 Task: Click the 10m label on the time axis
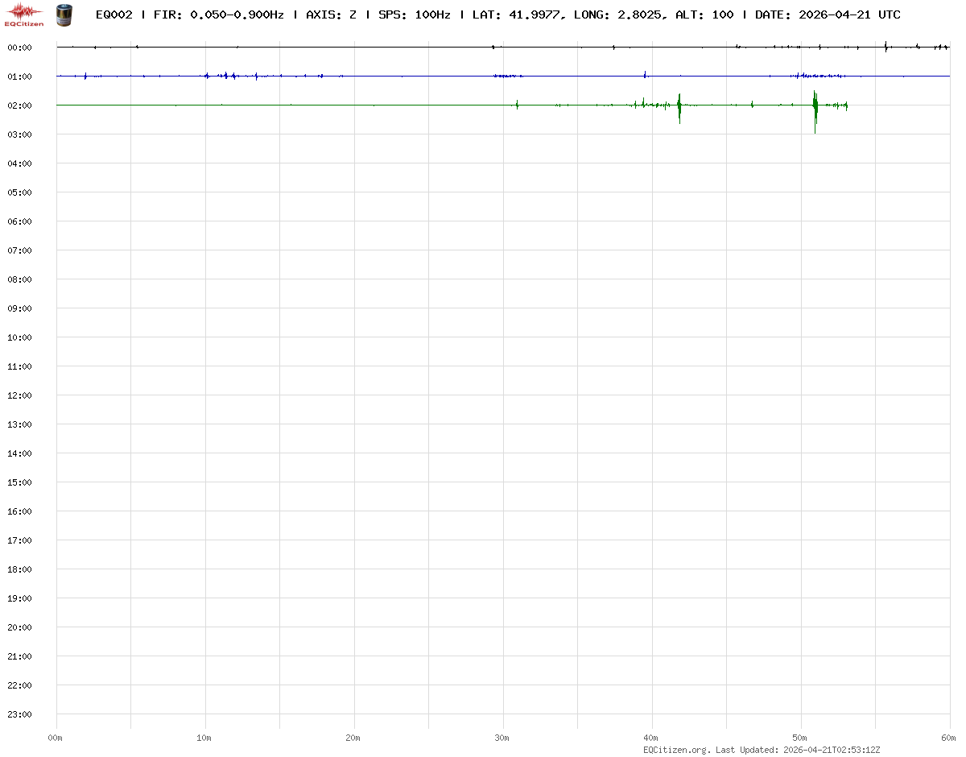pos(204,738)
